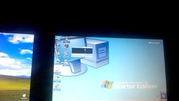
Task: Open the blue circle help figure shortcut
Action: 58,62
